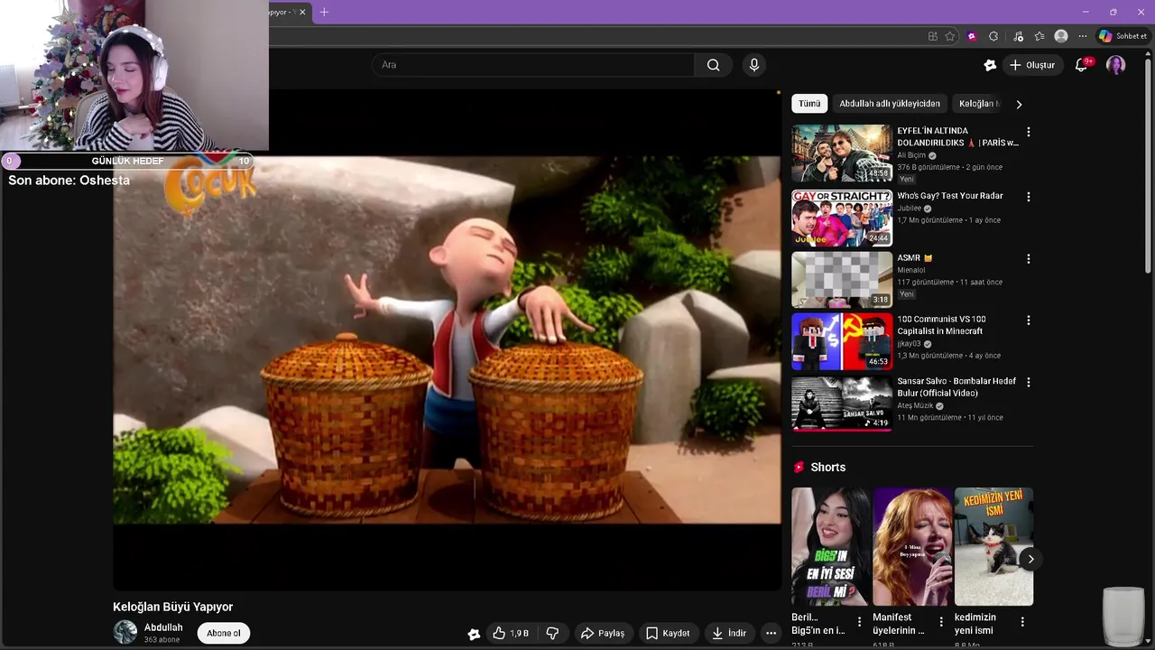Open more actions ellipsis below video
Viewport: 1155px width, 650px height.
pyautogui.click(x=771, y=634)
